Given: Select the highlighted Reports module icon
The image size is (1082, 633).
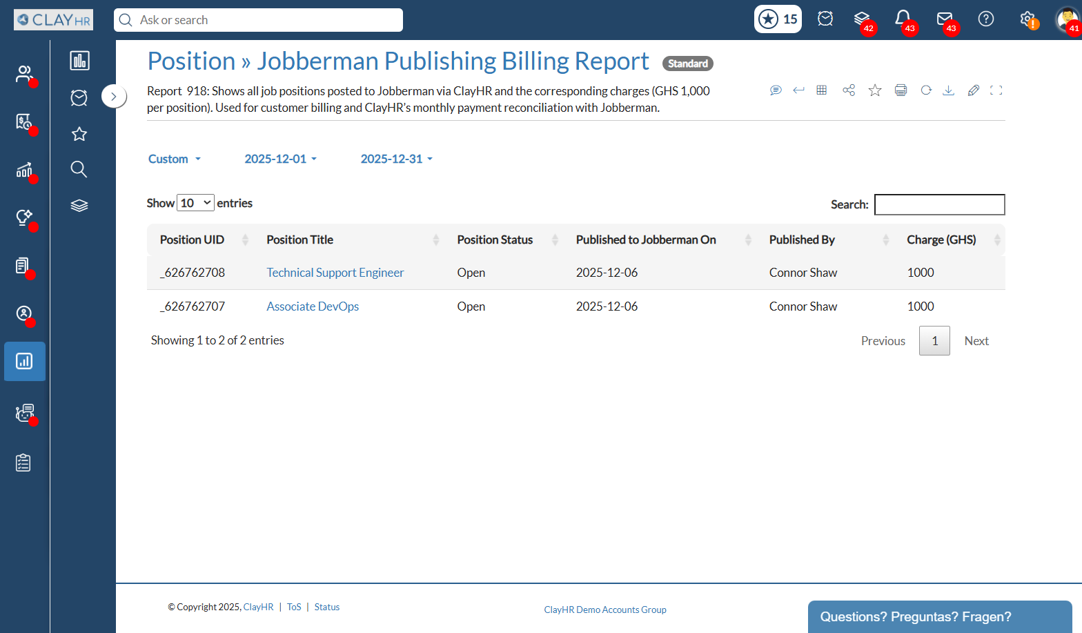Looking at the screenshot, I should (25, 361).
